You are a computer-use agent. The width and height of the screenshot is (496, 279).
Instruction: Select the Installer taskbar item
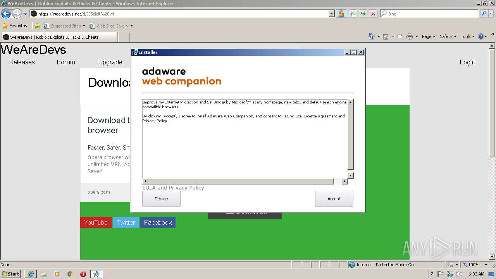[96, 274]
